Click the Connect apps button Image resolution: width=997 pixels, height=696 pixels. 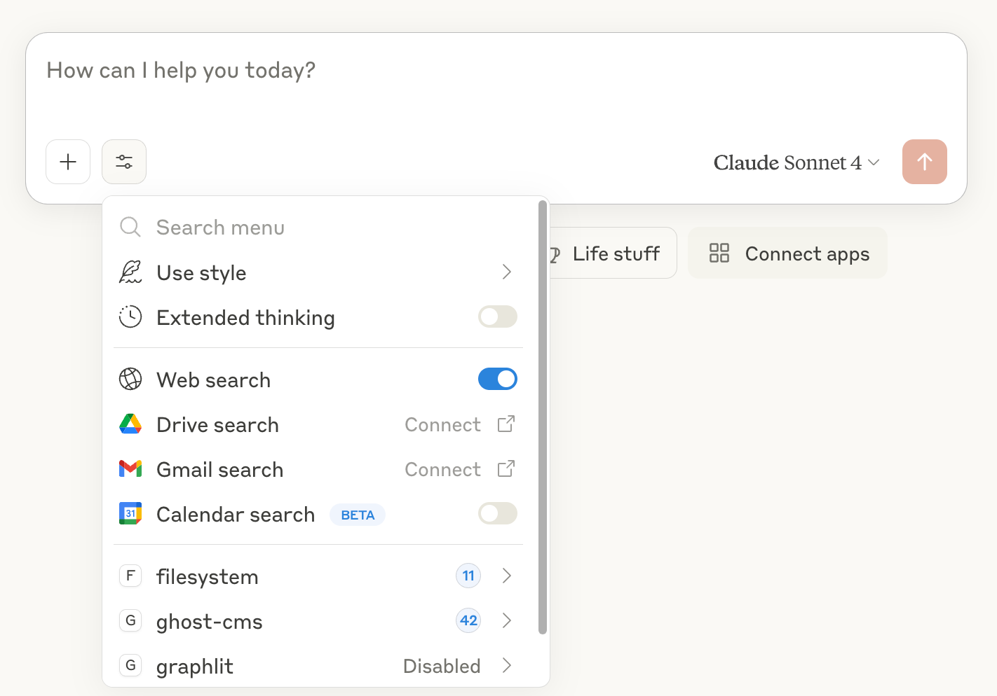tap(788, 253)
